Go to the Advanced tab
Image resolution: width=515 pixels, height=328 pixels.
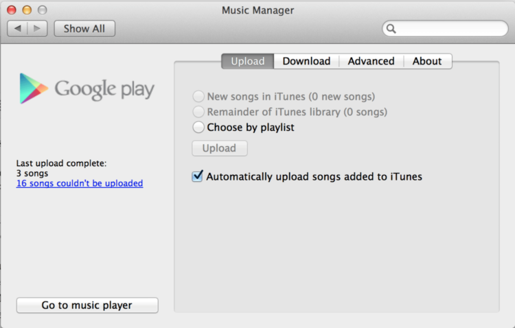[371, 61]
